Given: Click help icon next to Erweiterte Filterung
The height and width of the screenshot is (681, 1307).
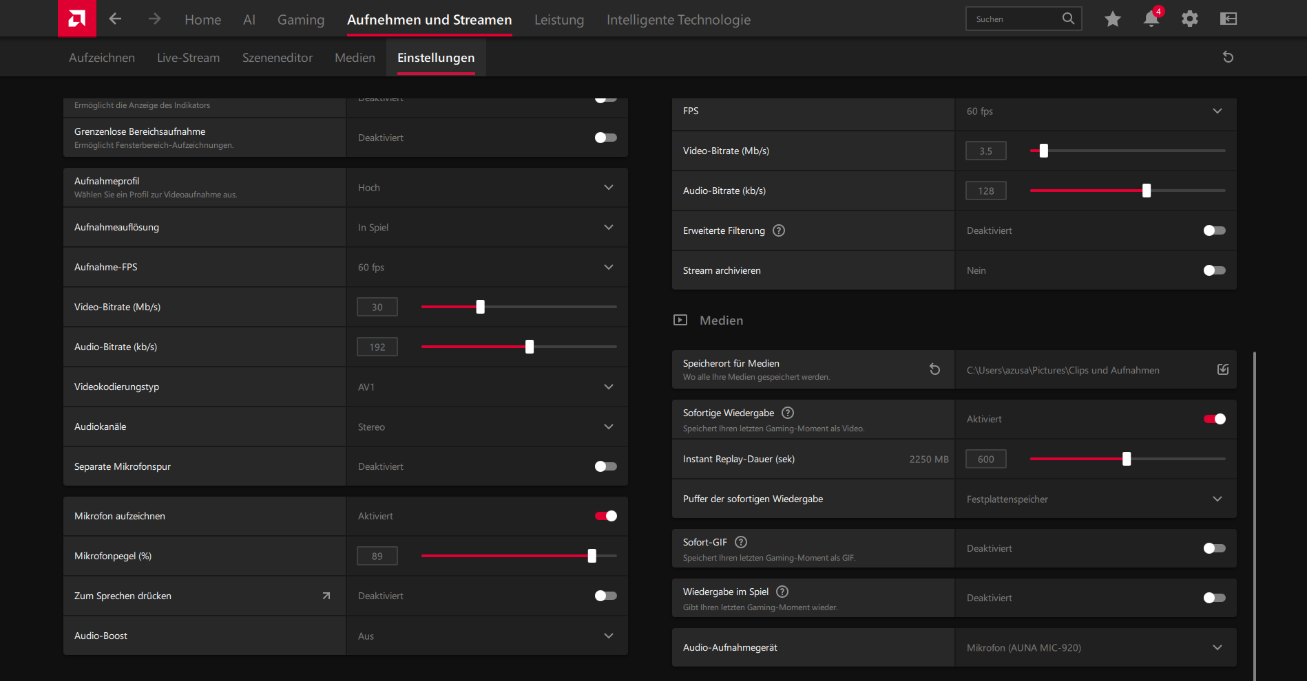Looking at the screenshot, I should 779,230.
